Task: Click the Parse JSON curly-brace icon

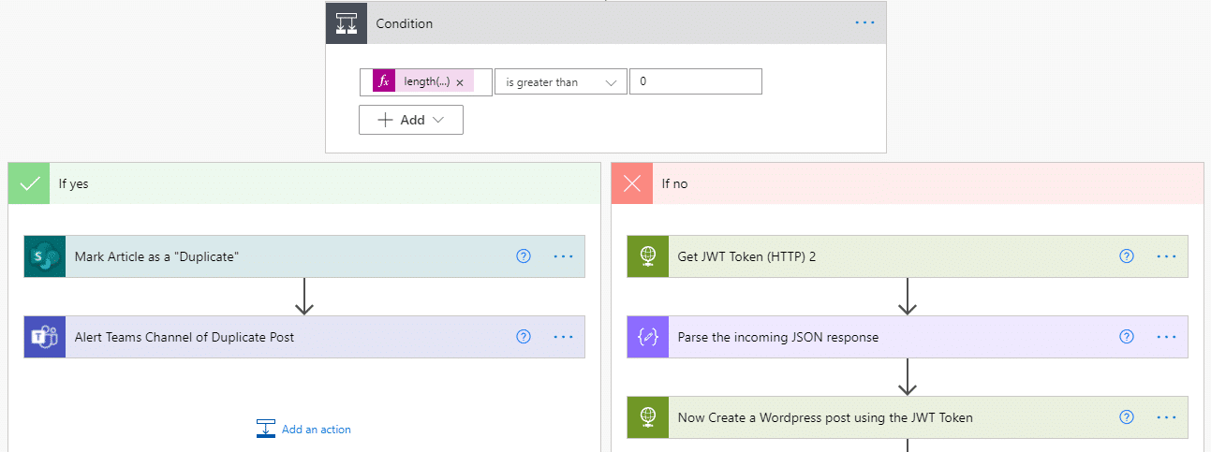Action: [x=648, y=337]
